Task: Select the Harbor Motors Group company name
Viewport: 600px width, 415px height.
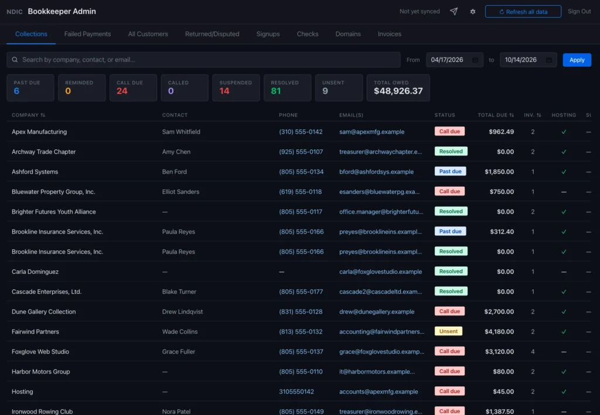Action: [40, 372]
